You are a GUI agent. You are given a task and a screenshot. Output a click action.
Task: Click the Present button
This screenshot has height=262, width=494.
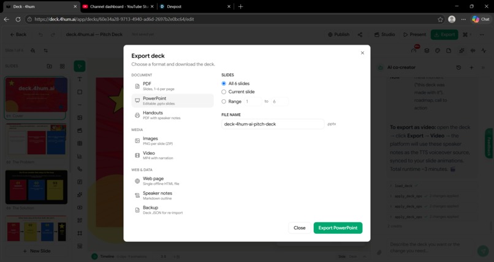click(x=414, y=35)
